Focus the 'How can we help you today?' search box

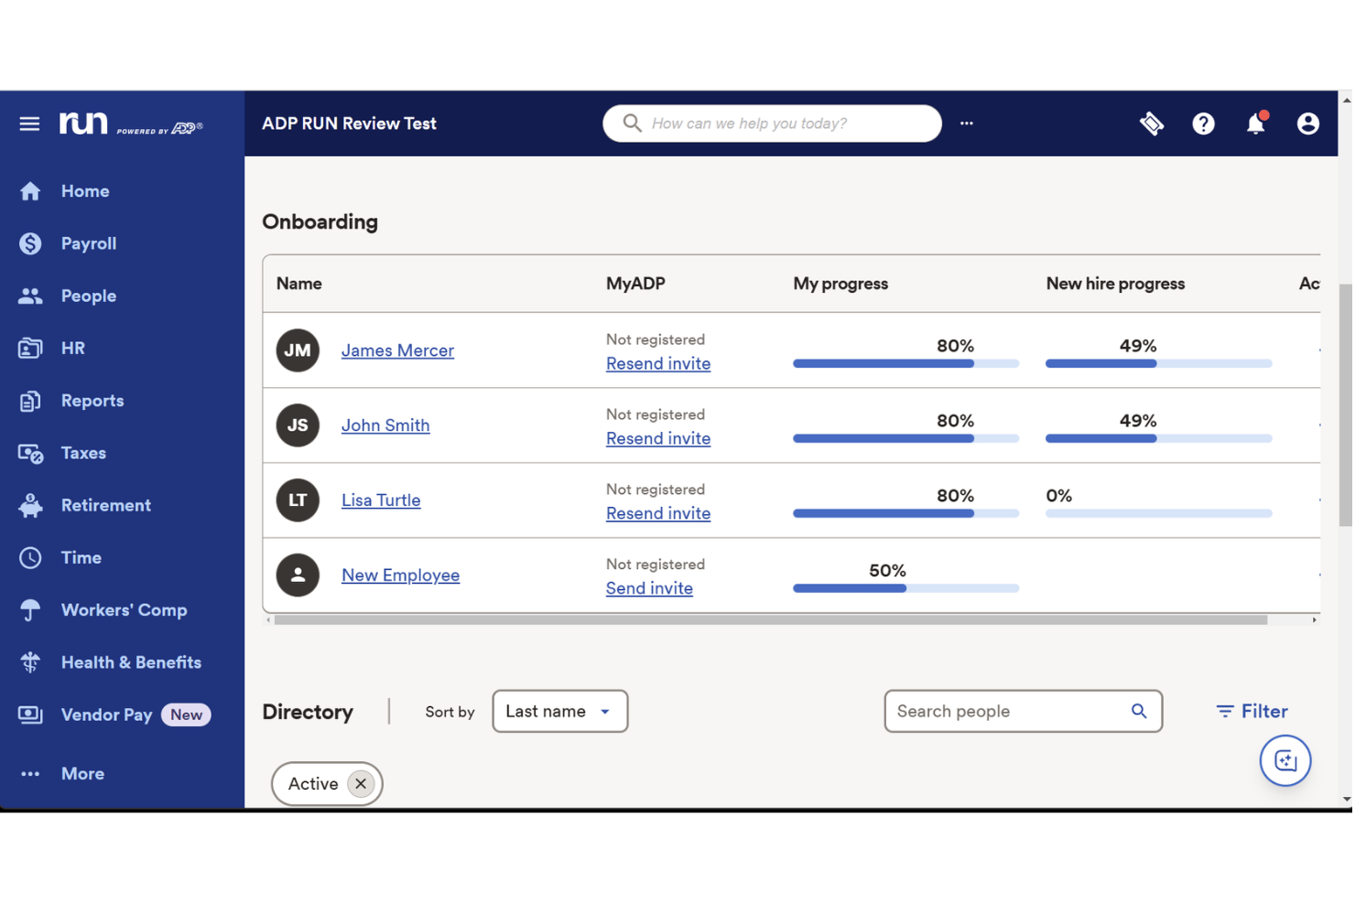tap(773, 124)
